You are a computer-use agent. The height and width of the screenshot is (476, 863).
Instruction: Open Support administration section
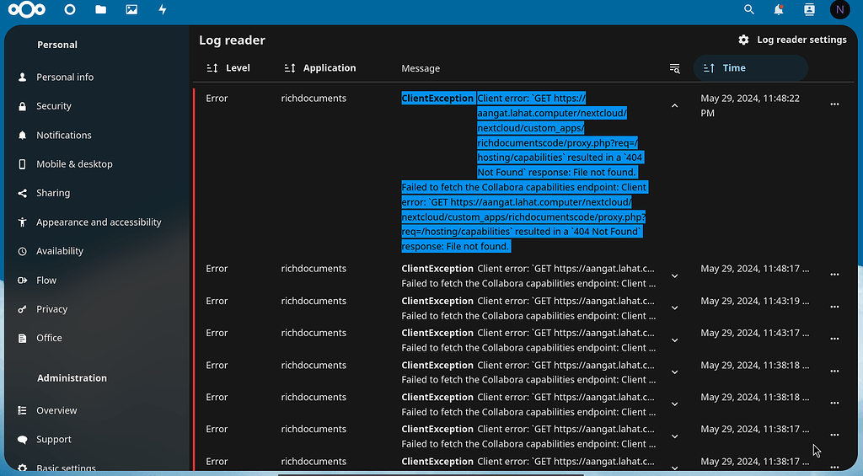click(x=53, y=439)
